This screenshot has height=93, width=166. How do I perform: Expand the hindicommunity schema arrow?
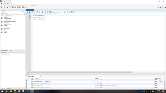[x=2, y=24]
